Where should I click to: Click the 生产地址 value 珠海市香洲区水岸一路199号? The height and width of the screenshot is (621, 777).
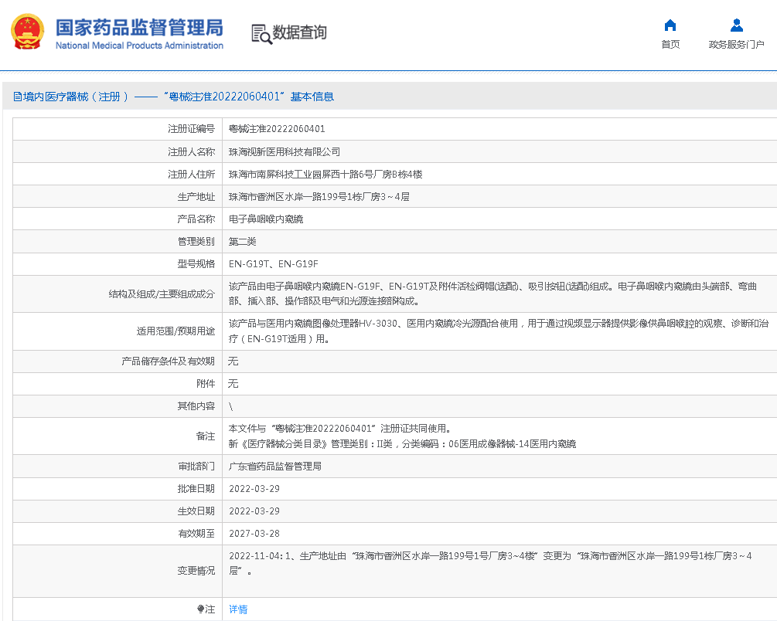(x=319, y=196)
